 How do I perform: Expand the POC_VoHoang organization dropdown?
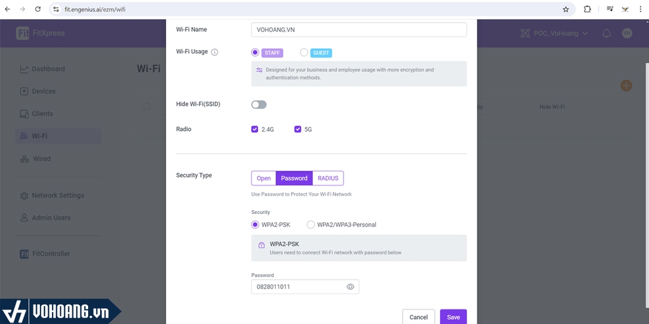click(x=554, y=33)
